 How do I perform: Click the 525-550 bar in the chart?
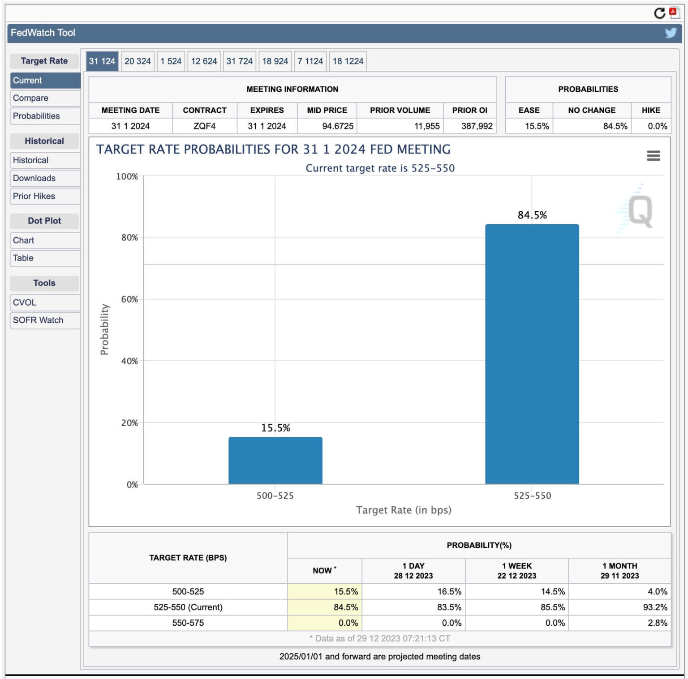pyautogui.click(x=532, y=354)
